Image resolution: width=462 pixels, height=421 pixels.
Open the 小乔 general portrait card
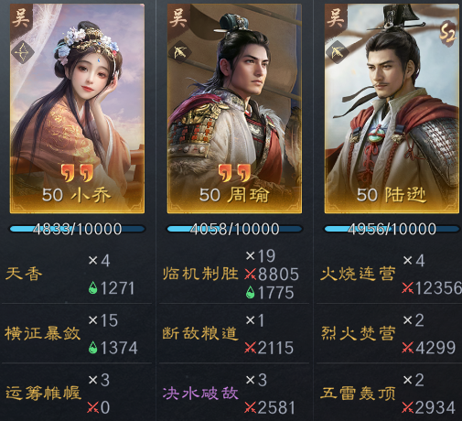[77, 109]
